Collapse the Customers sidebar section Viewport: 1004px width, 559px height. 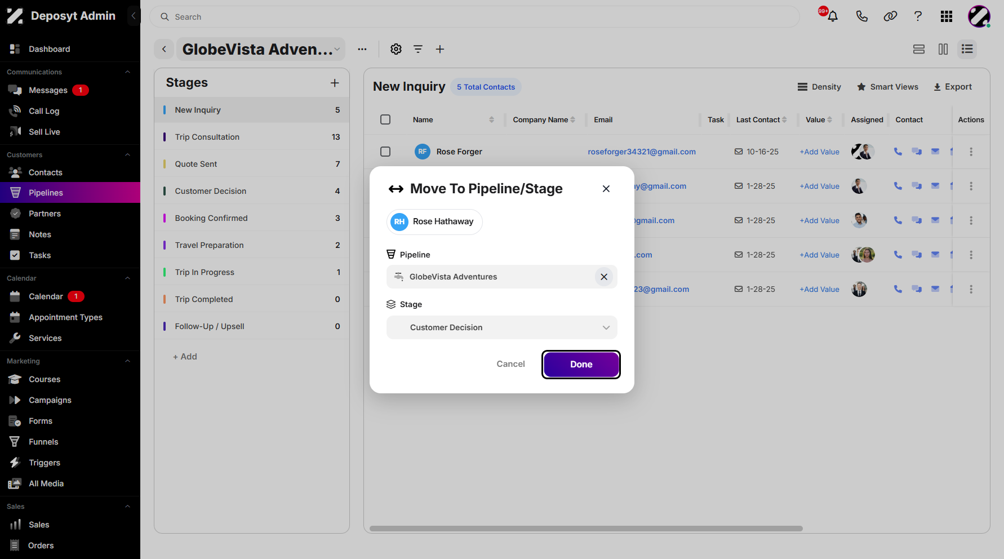tap(127, 155)
